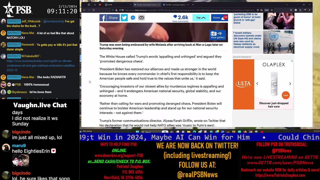320x180 pixels.
Task: Close the Trump is slammed tab
Action: 159,5
